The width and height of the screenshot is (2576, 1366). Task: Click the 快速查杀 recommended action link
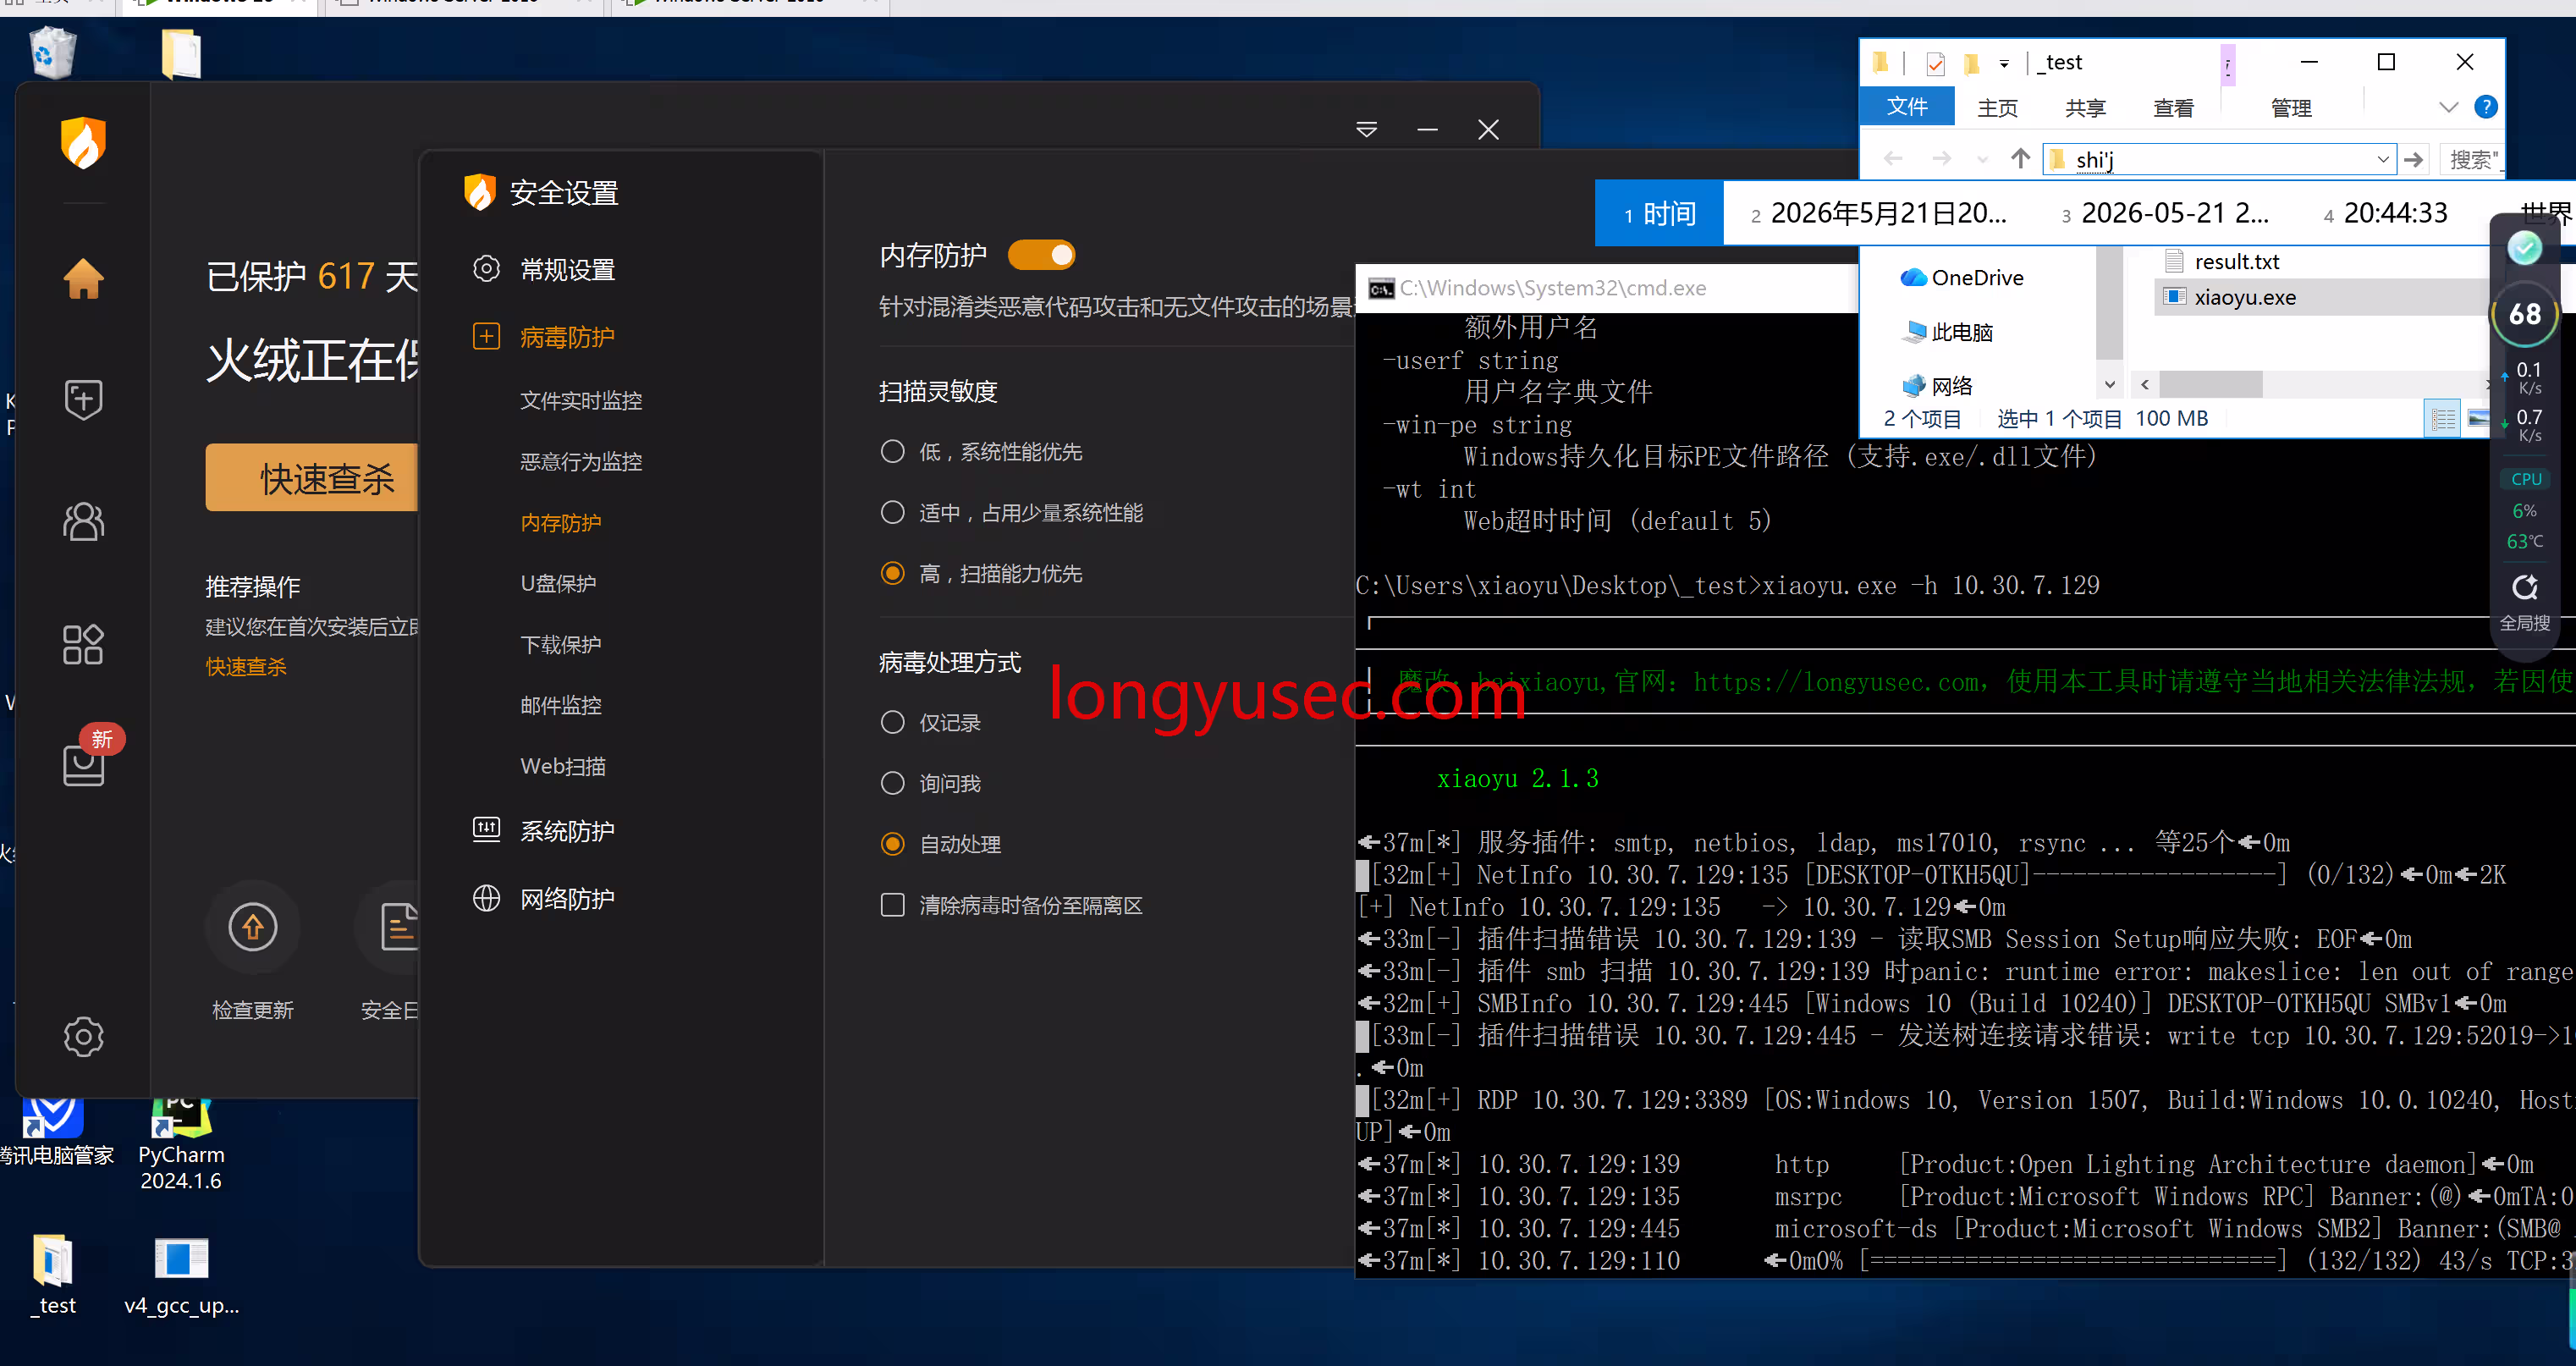246,667
